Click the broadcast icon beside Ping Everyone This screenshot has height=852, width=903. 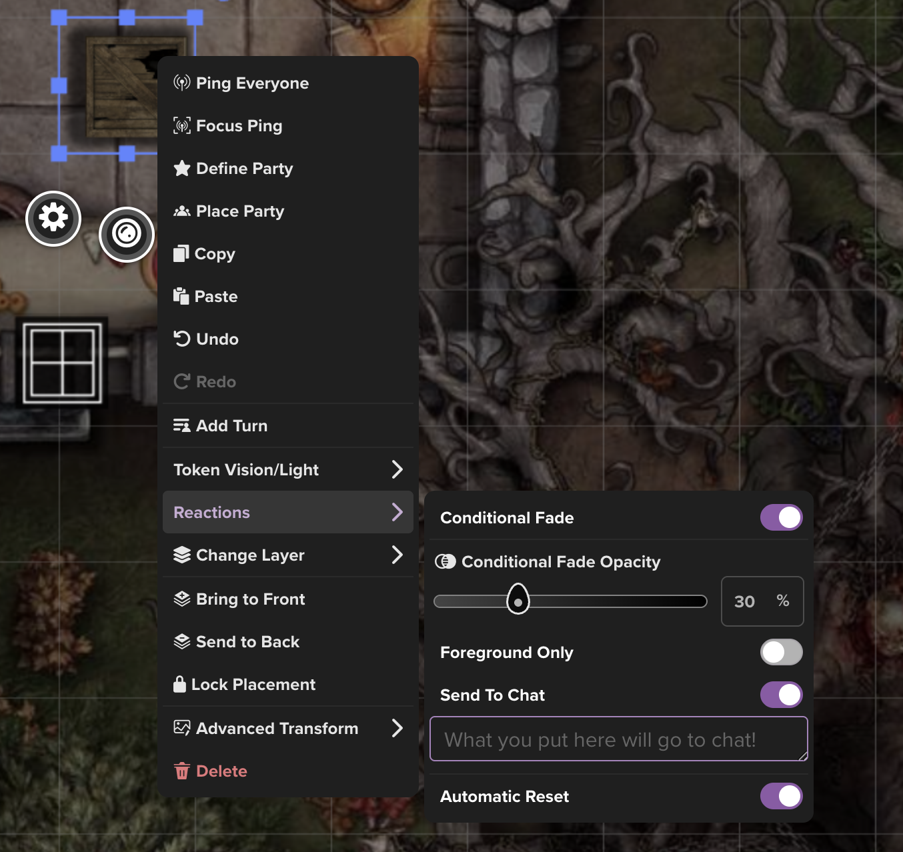[x=181, y=83]
